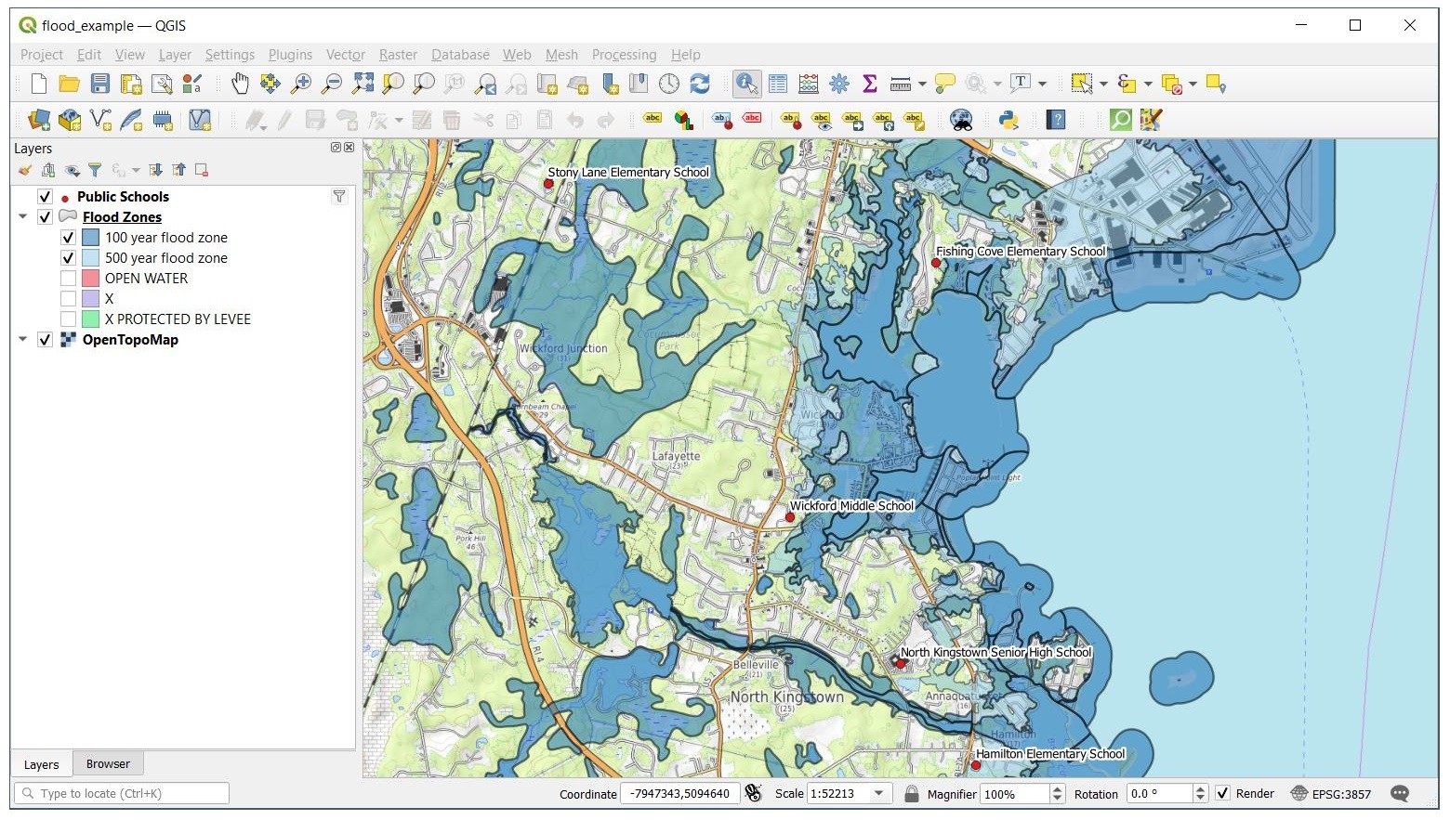Collapse the OpenTopoMap layer tree
1450x820 pixels.
click(x=23, y=339)
